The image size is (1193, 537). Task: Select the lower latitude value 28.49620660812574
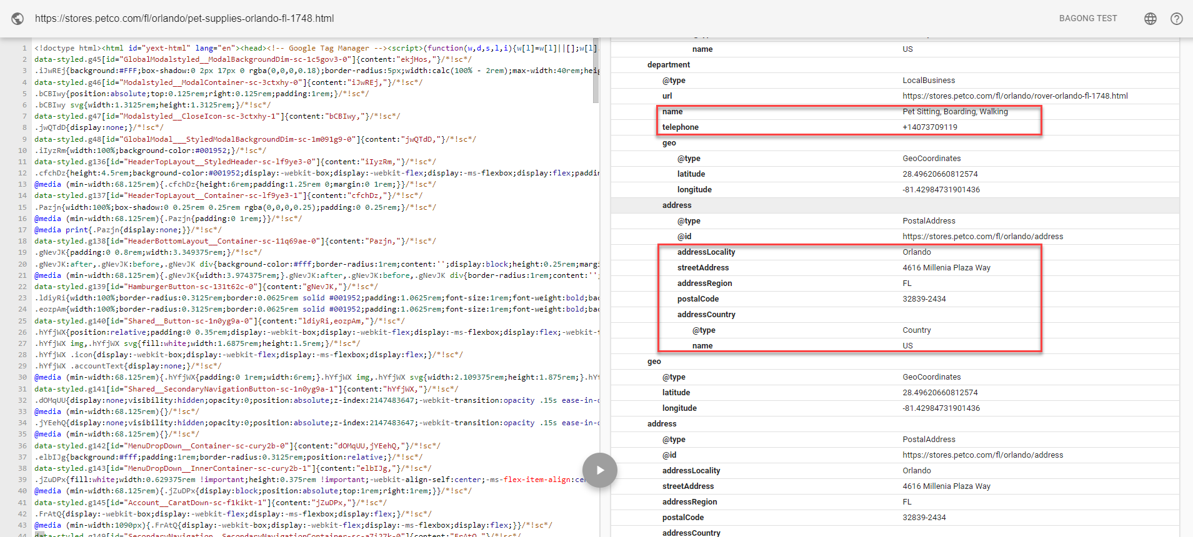[x=940, y=393]
